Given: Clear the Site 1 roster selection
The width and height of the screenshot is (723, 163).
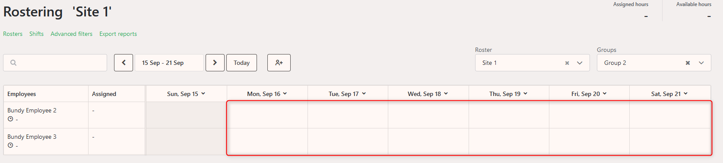Looking at the screenshot, I should 567,63.
